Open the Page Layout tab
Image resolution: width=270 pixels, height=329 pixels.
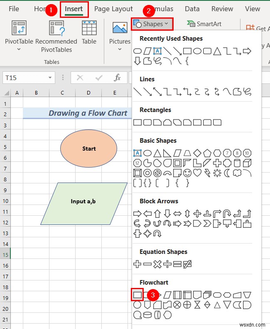coord(113,9)
